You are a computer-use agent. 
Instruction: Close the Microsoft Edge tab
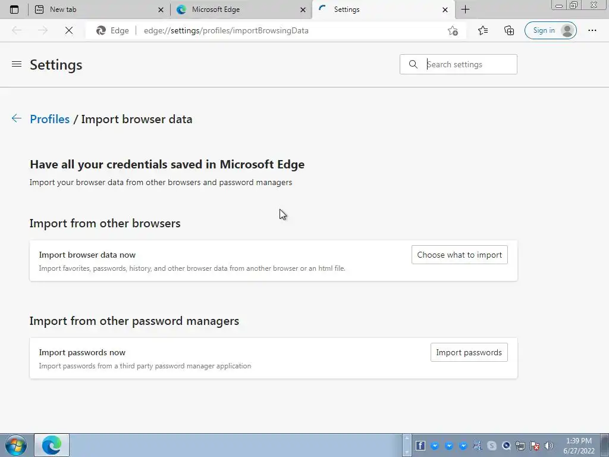[303, 10]
